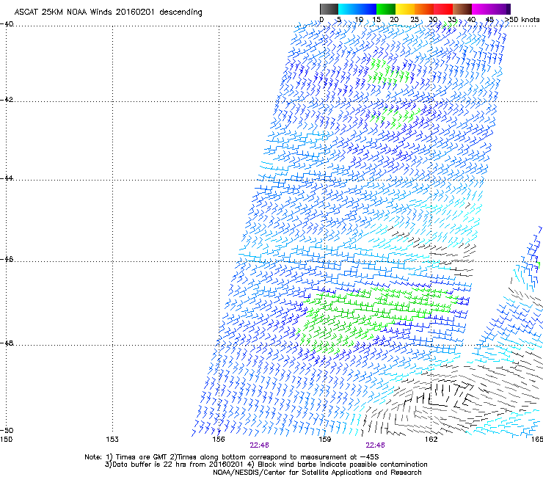Screen dimensions: 543x477
Task: Click the red 30-35 knots legend swatch
Action: (x=443, y=9)
